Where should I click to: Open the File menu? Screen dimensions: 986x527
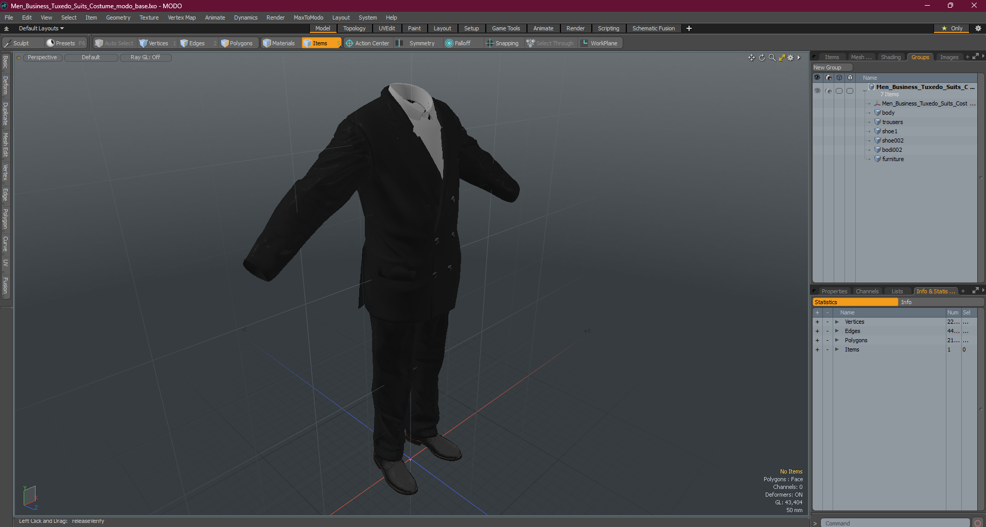click(x=9, y=17)
